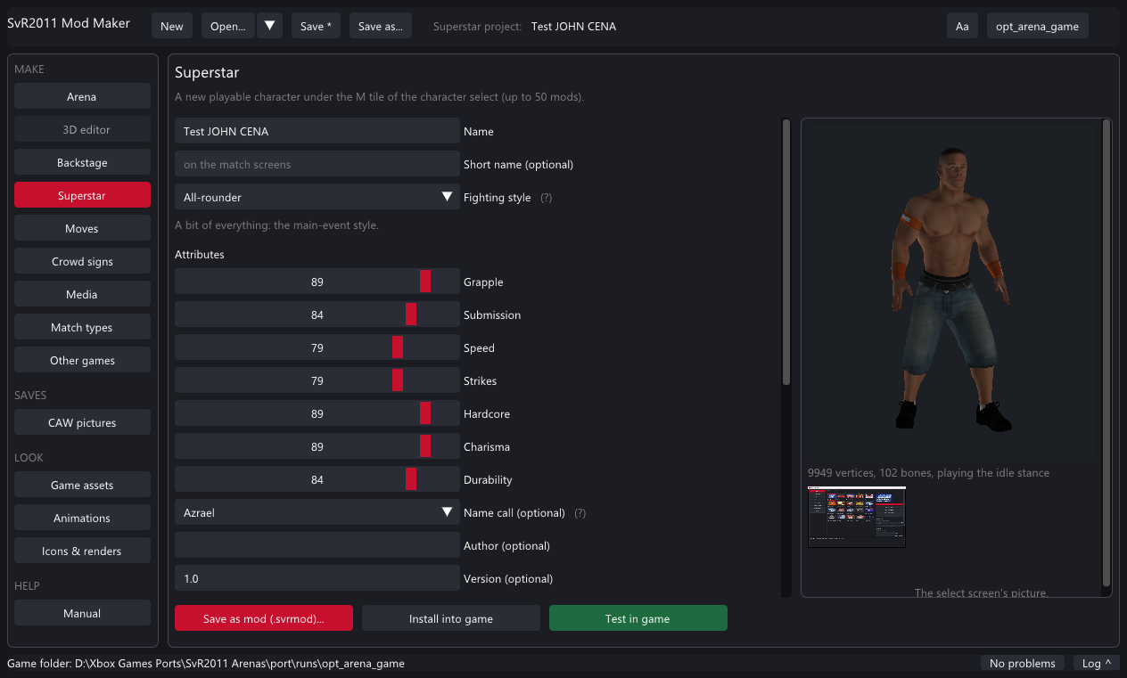
Task: Adjust the Strikes attribute slider
Action: [x=317, y=380]
